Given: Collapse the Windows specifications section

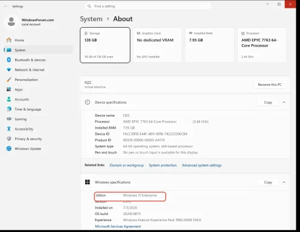Looking at the screenshot, I should coord(284,182).
